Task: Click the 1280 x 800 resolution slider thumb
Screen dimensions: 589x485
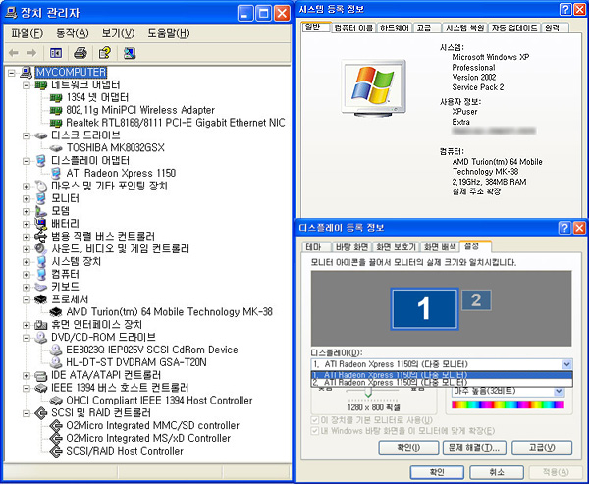Action: coord(368,393)
